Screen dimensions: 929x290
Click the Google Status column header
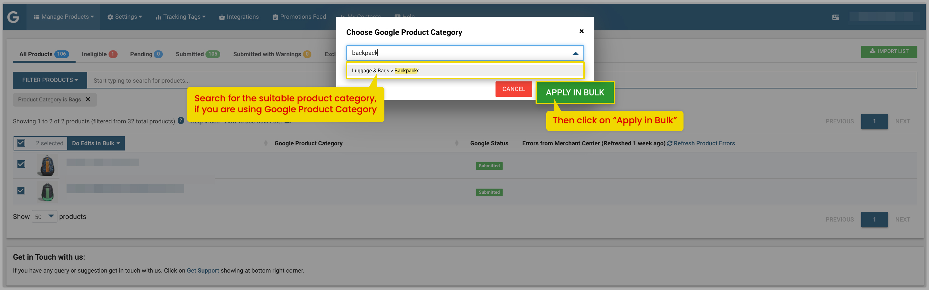(x=489, y=143)
